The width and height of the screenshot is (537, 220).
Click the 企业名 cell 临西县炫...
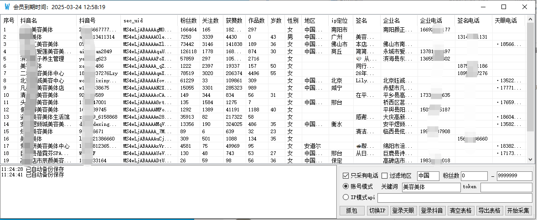[x=399, y=131]
